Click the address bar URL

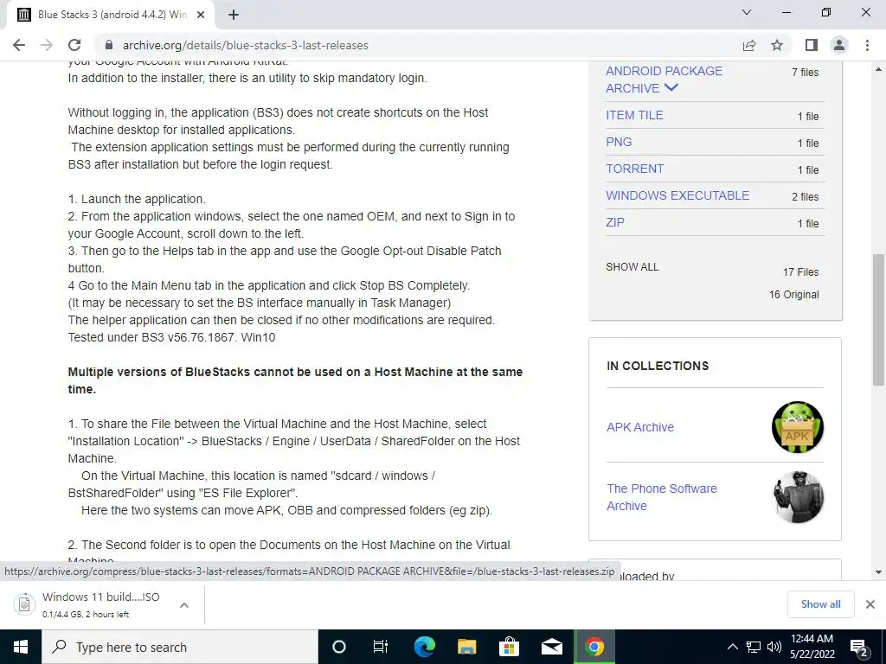[x=245, y=45]
